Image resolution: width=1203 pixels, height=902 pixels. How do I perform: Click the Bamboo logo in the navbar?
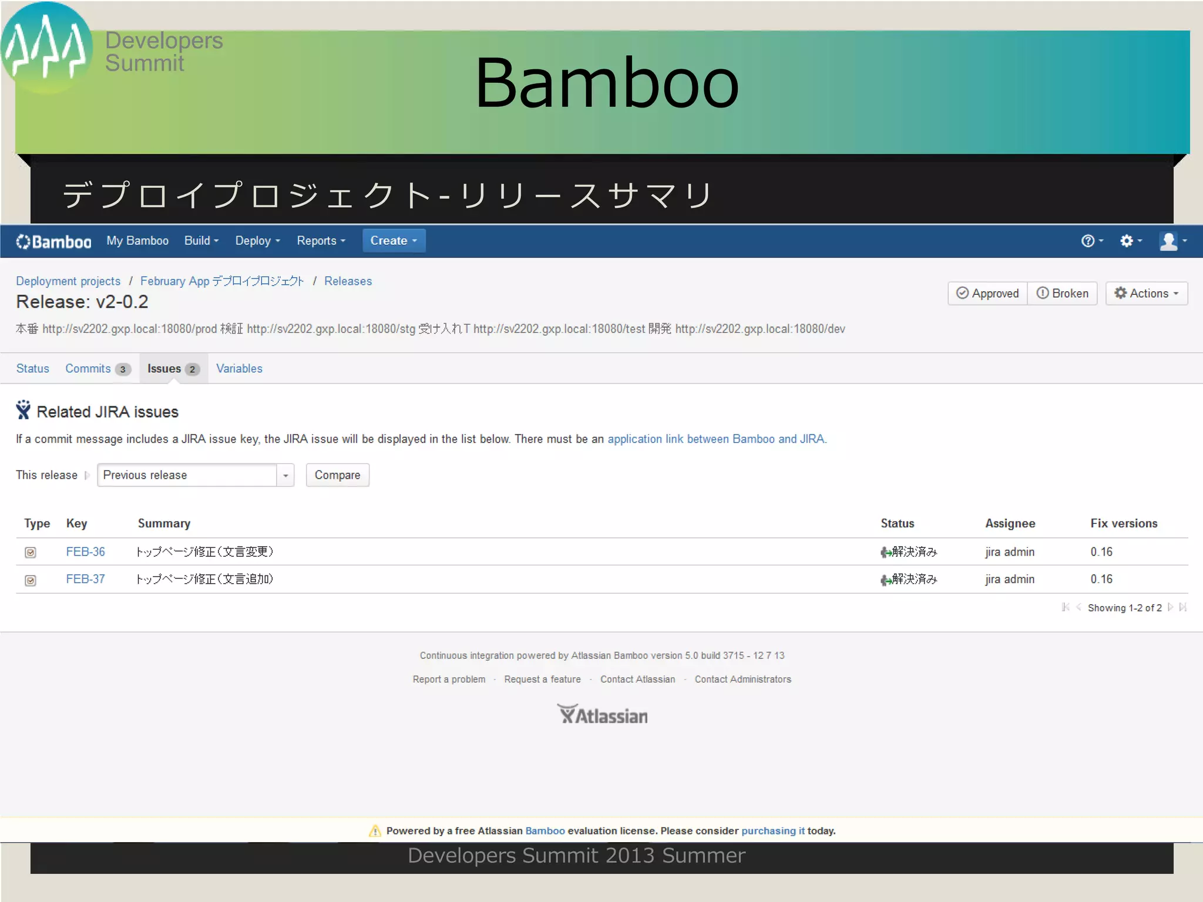click(53, 241)
